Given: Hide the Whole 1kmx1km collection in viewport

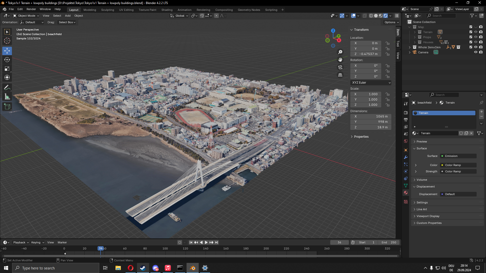Looking at the screenshot, I should [476, 47].
